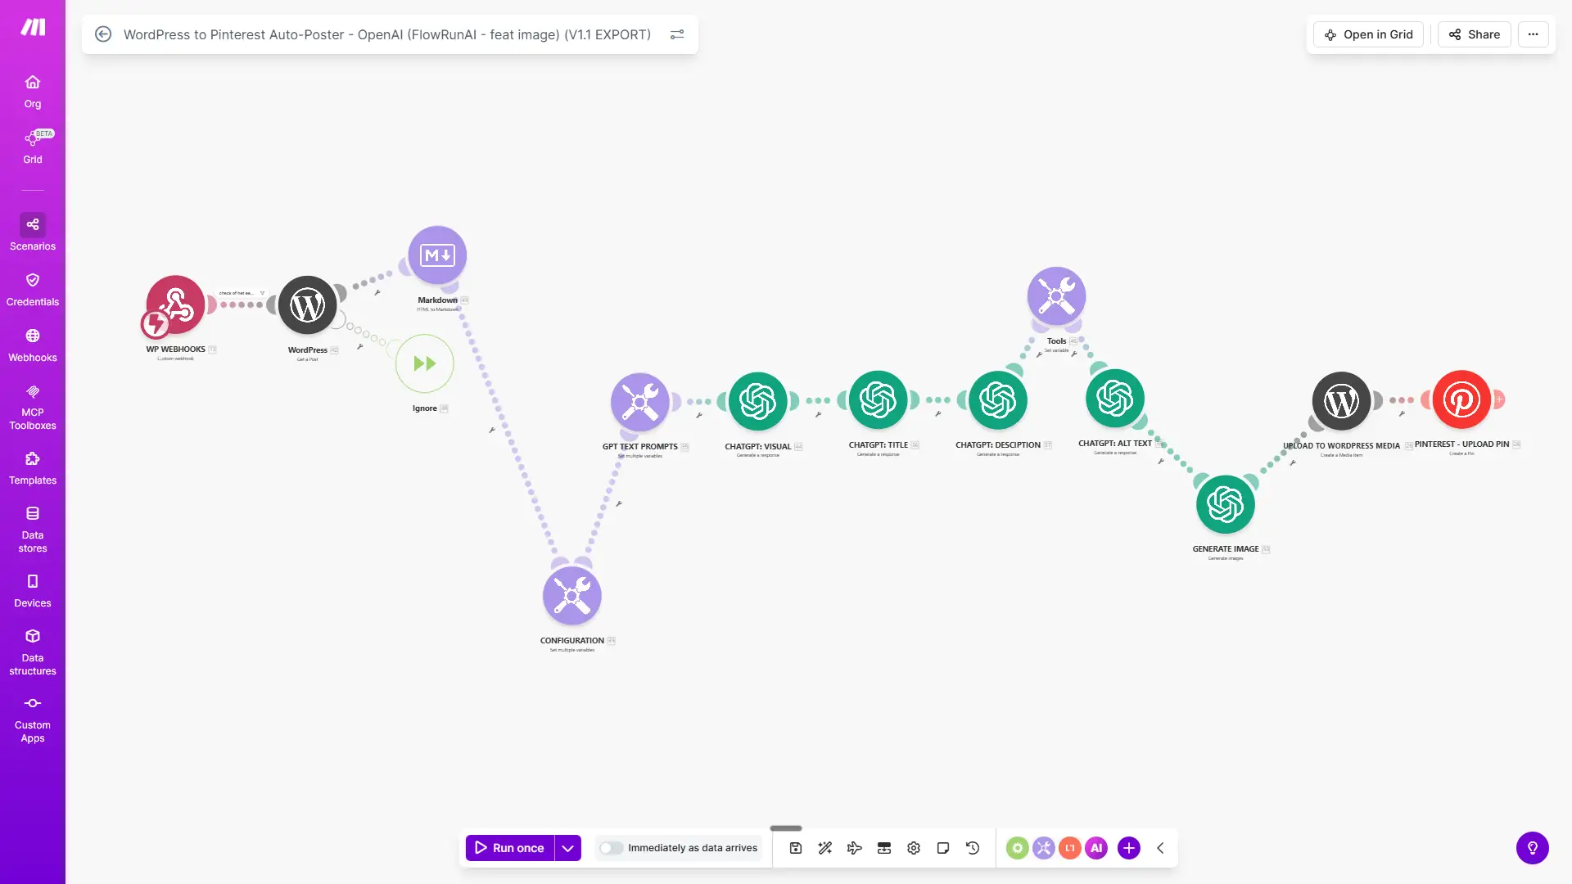Expand the Run once dropdown arrow
This screenshot has width=1572, height=884.
click(x=567, y=848)
